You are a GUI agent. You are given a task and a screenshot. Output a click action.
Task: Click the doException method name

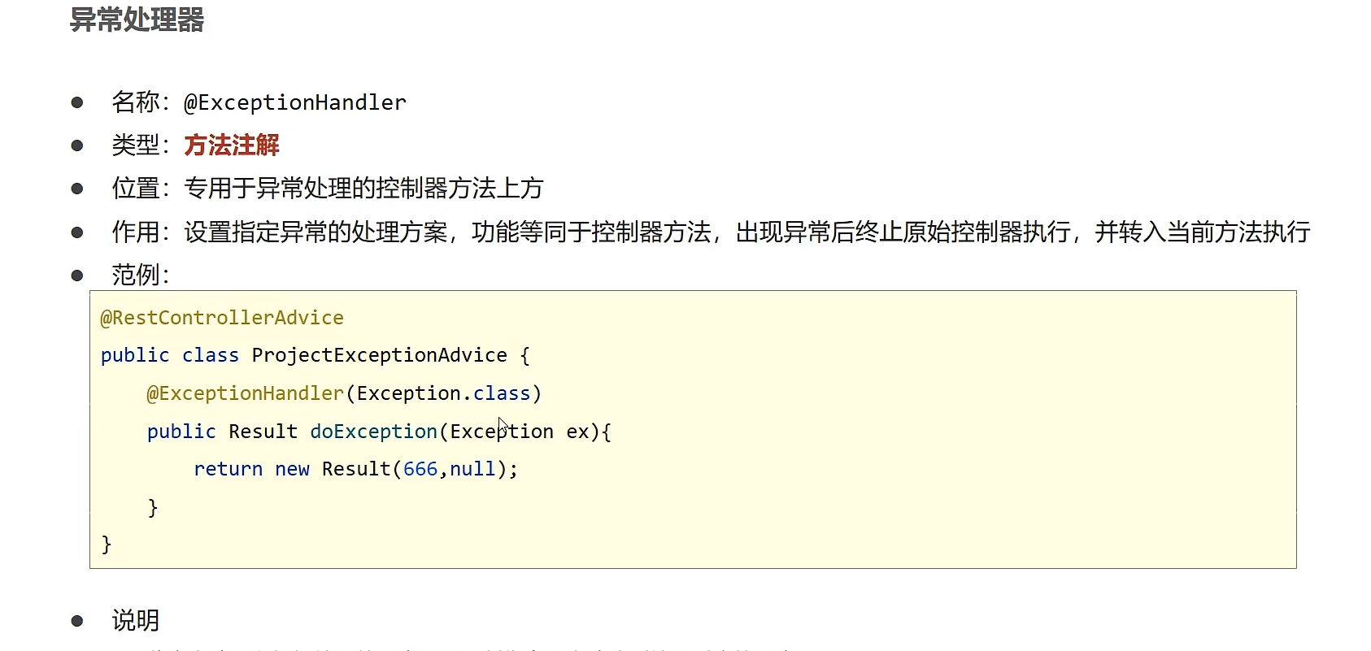point(374,432)
